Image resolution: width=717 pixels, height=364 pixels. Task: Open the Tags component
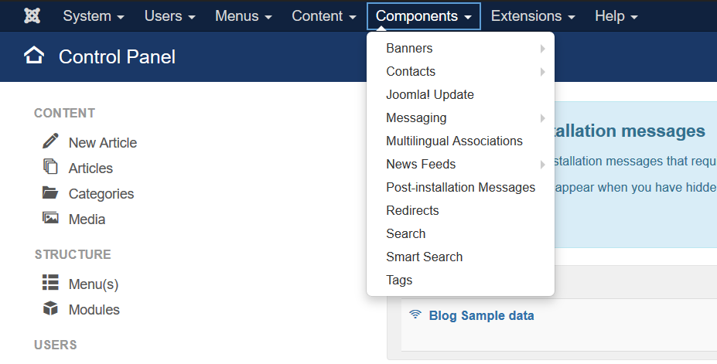[x=399, y=280]
